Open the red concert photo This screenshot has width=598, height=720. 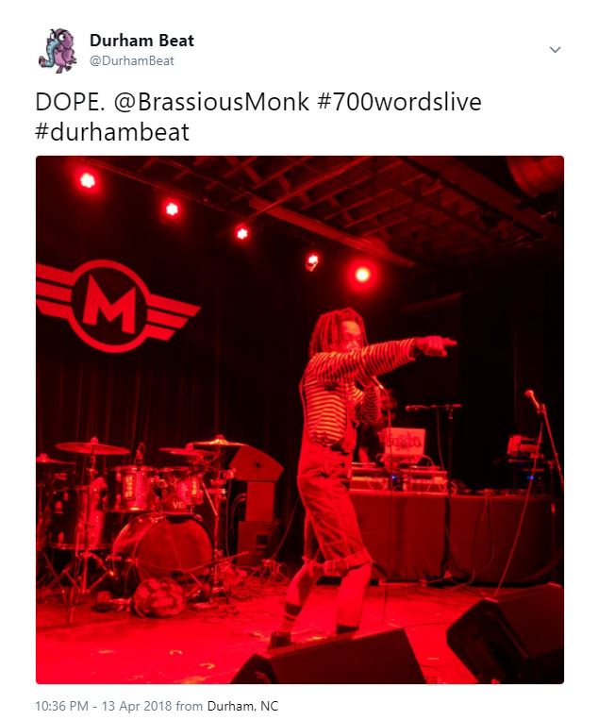click(300, 420)
